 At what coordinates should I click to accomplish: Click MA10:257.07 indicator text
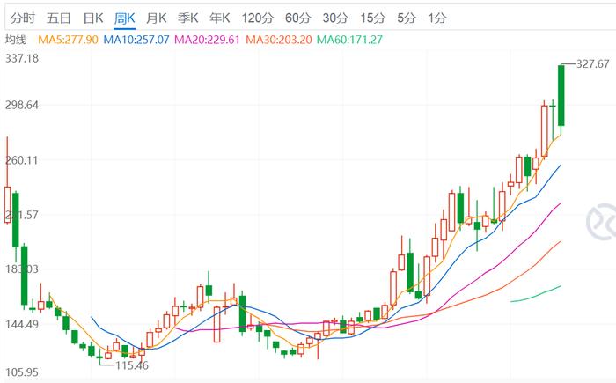[136, 40]
